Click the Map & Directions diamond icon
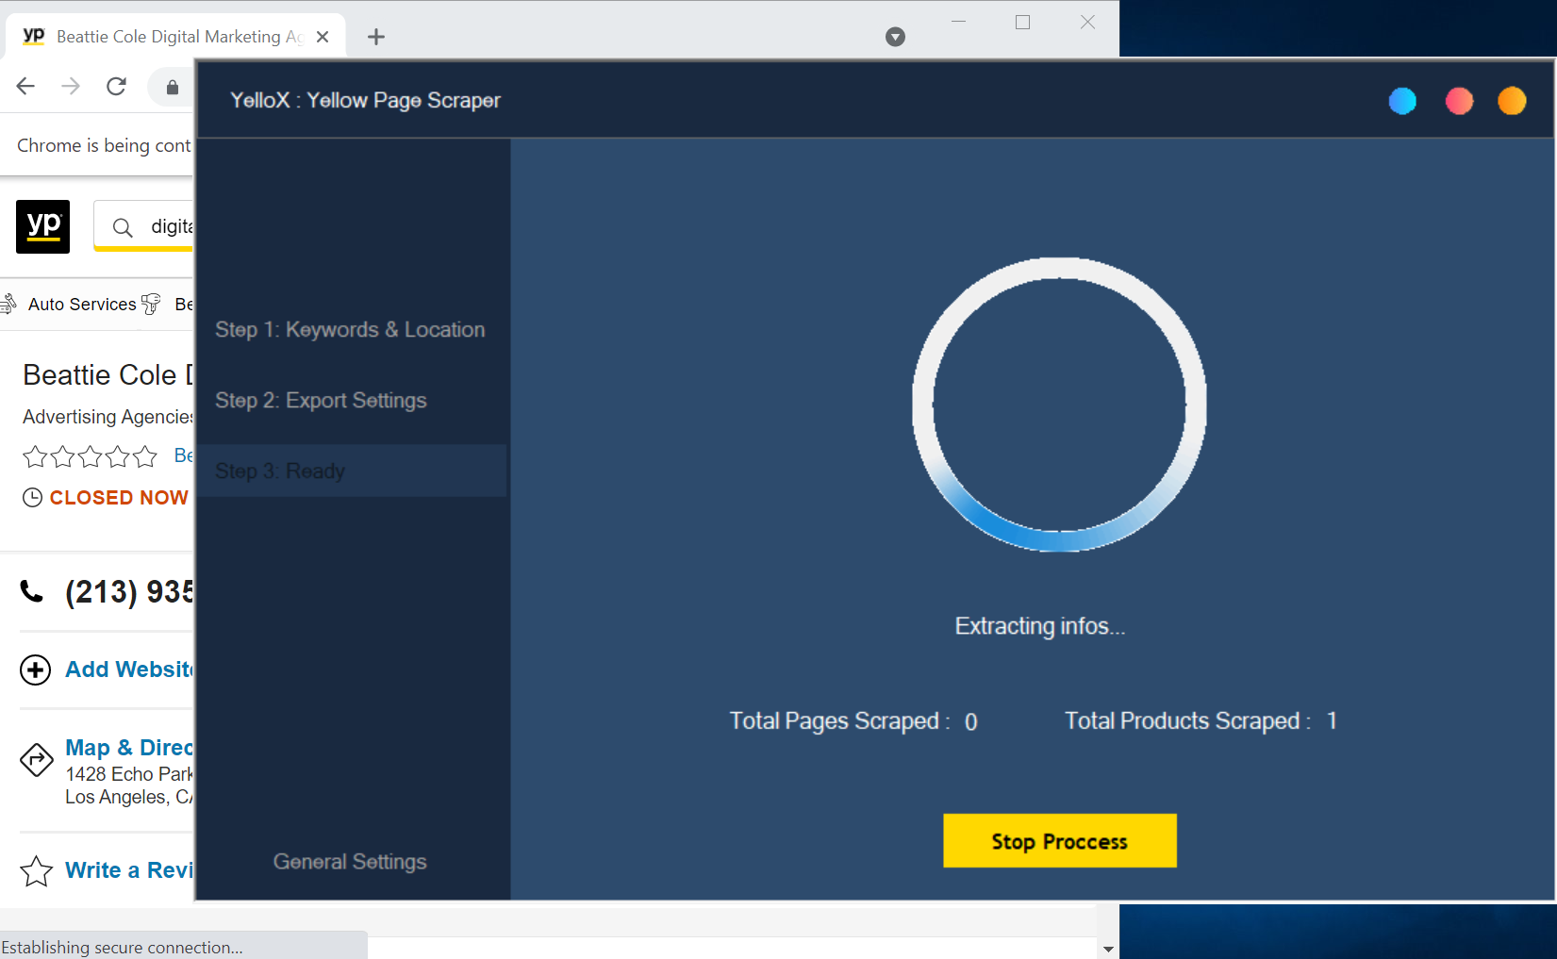 click(x=36, y=759)
